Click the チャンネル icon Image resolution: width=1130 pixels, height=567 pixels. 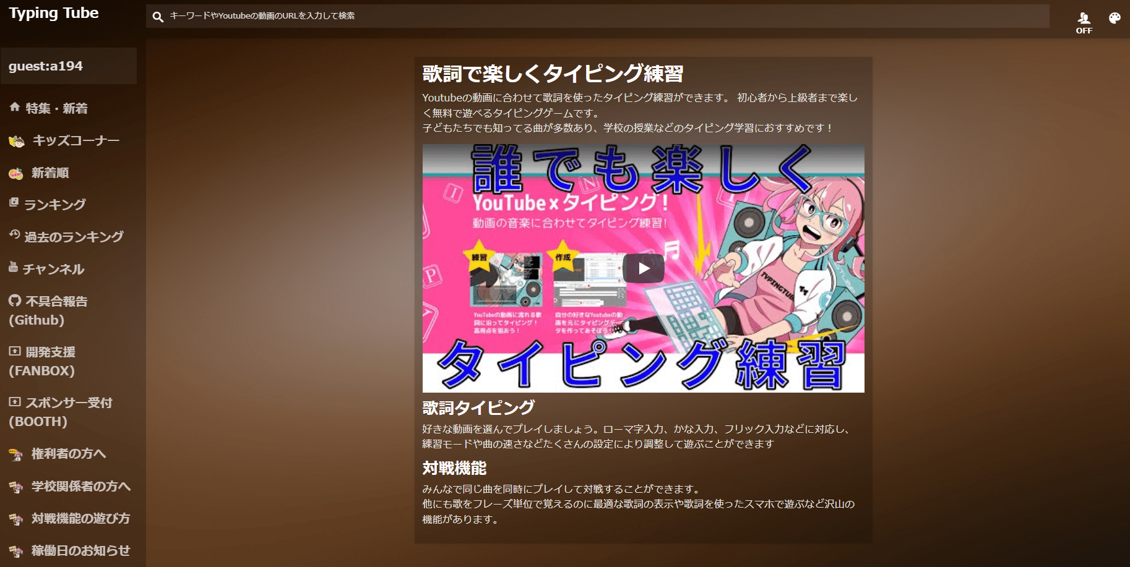(x=13, y=266)
